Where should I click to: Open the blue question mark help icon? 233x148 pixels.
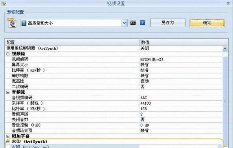coord(142,23)
